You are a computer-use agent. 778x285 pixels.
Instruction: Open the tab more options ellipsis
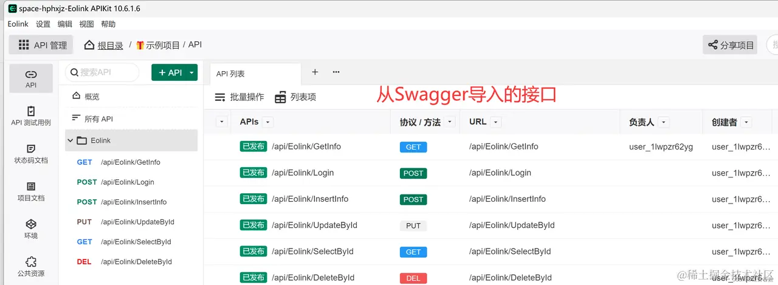[x=336, y=72]
